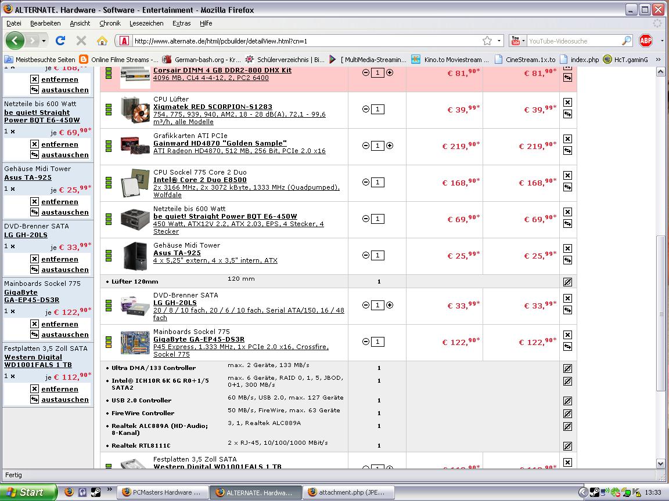This screenshot has height=501, width=669.
Task: Open the Ansicht menu
Action: pos(80,23)
